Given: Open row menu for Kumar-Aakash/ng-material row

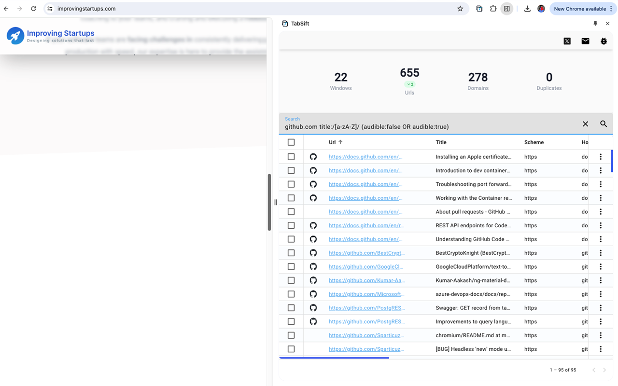Looking at the screenshot, I should coord(601,280).
